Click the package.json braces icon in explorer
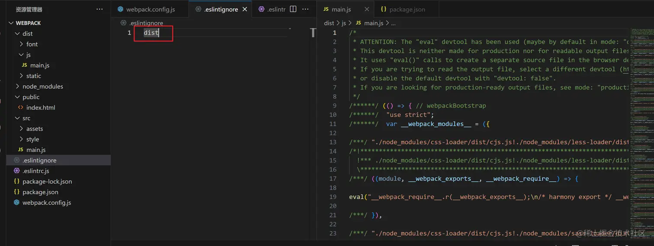This screenshot has height=246, width=654. point(16,192)
